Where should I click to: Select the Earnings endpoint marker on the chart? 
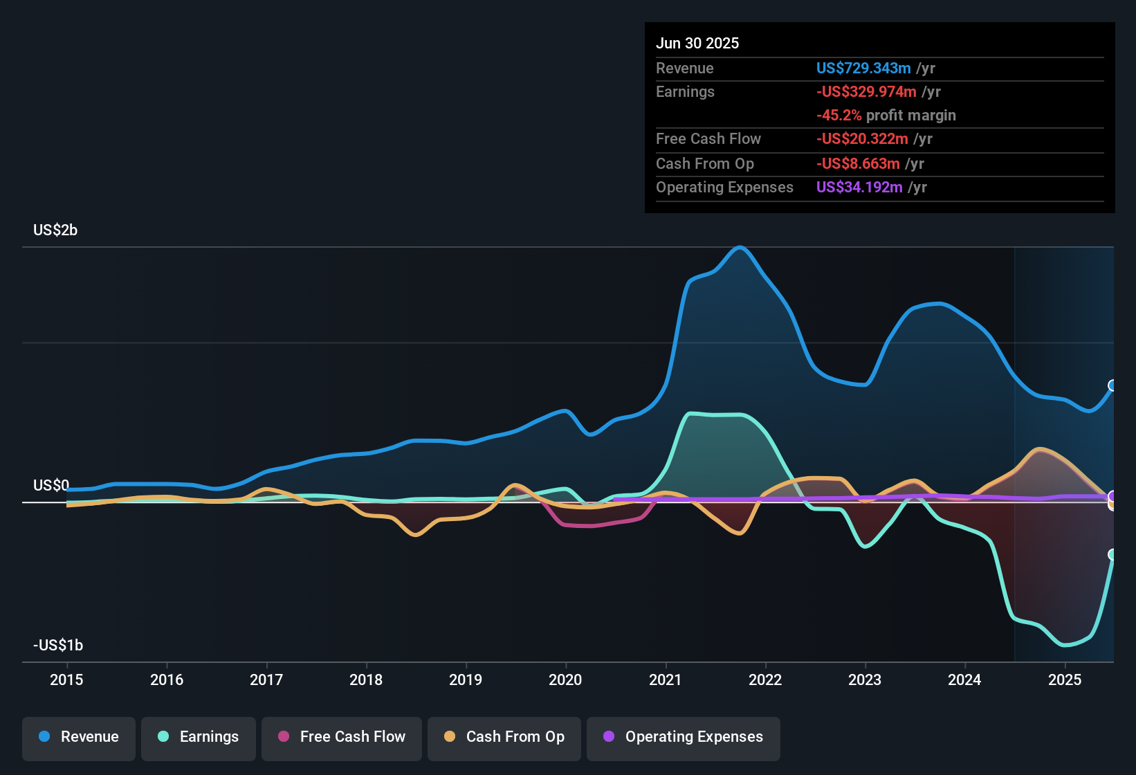click(x=1113, y=554)
